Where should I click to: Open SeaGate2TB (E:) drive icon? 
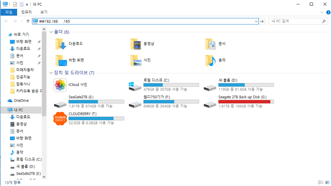[60, 104]
